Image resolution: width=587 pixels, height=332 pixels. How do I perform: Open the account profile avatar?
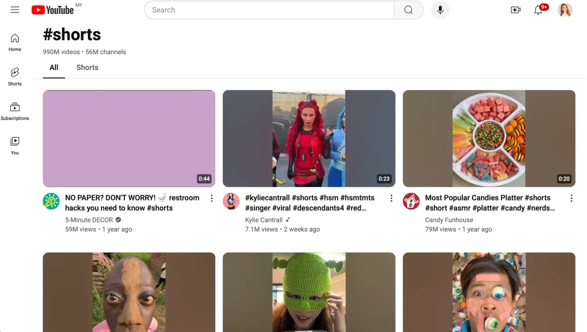tap(565, 10)
